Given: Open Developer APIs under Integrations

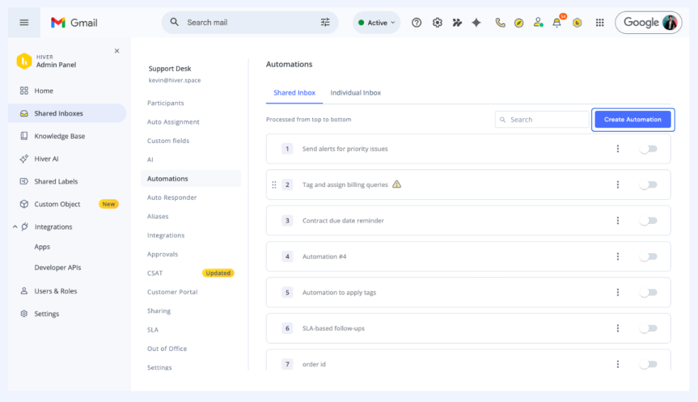Looking at the screenshot, I should [x=58, y=267].
